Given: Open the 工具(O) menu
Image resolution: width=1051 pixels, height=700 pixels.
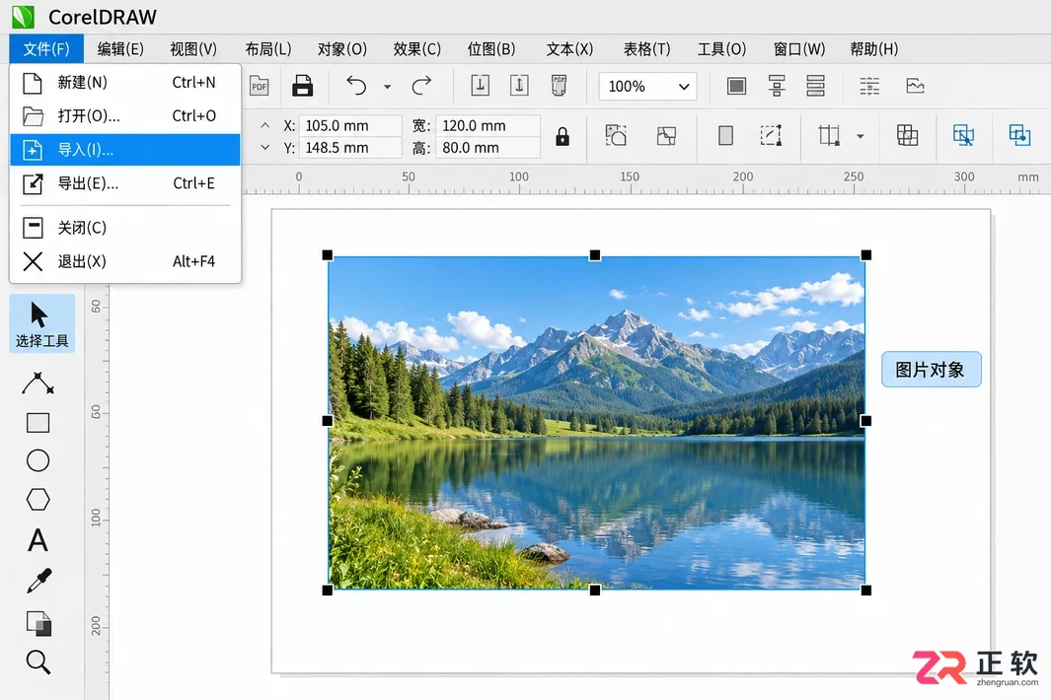Looking at the screenshot, I should pos(722,49).
